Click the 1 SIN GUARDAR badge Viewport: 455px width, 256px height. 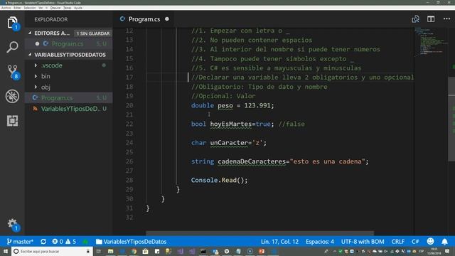click(93, 33)
